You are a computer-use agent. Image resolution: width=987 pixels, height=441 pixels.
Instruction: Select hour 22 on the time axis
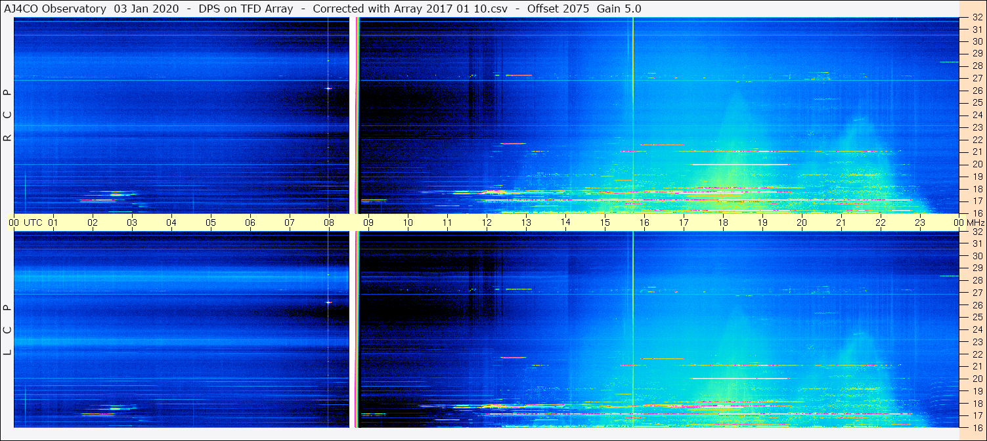(x=881, y=222)
